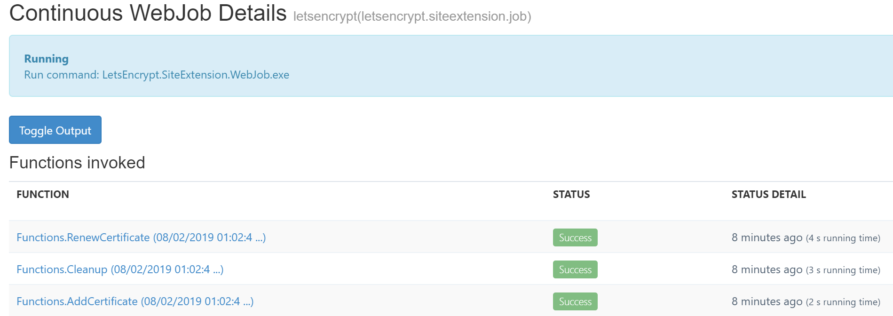Click the letsencrypt.siteextension.job subtitle text
The image size is (893, 316).
[412, 16]
